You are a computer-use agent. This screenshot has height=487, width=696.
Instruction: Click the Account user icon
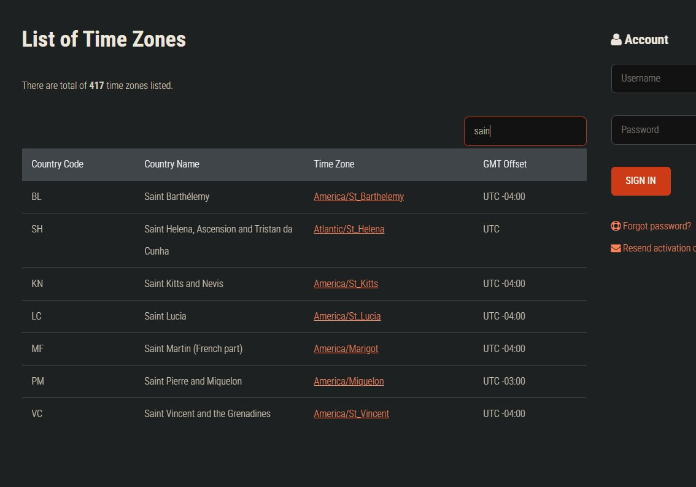point(616,40)
